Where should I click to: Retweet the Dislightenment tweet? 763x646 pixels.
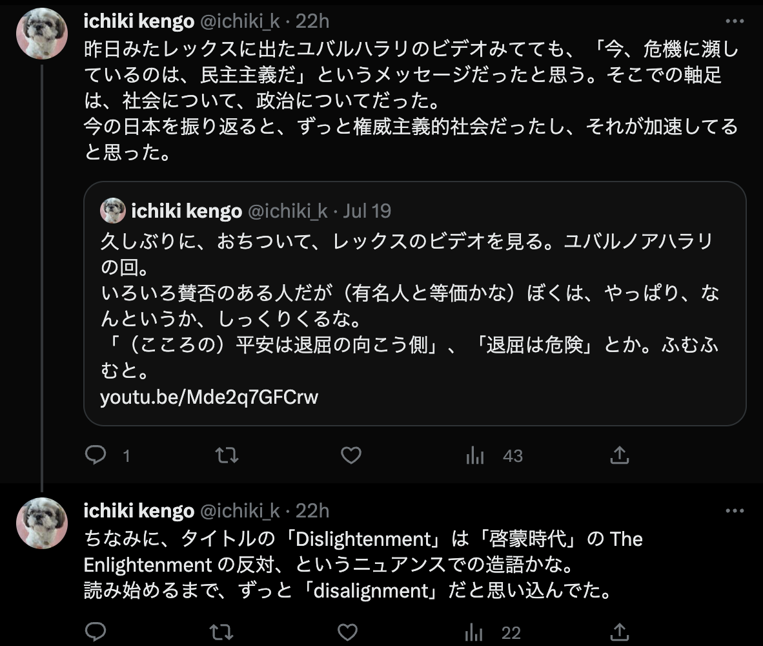(x=221, y=632)
